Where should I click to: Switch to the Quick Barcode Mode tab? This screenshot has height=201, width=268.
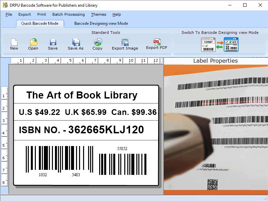point(40,23)
